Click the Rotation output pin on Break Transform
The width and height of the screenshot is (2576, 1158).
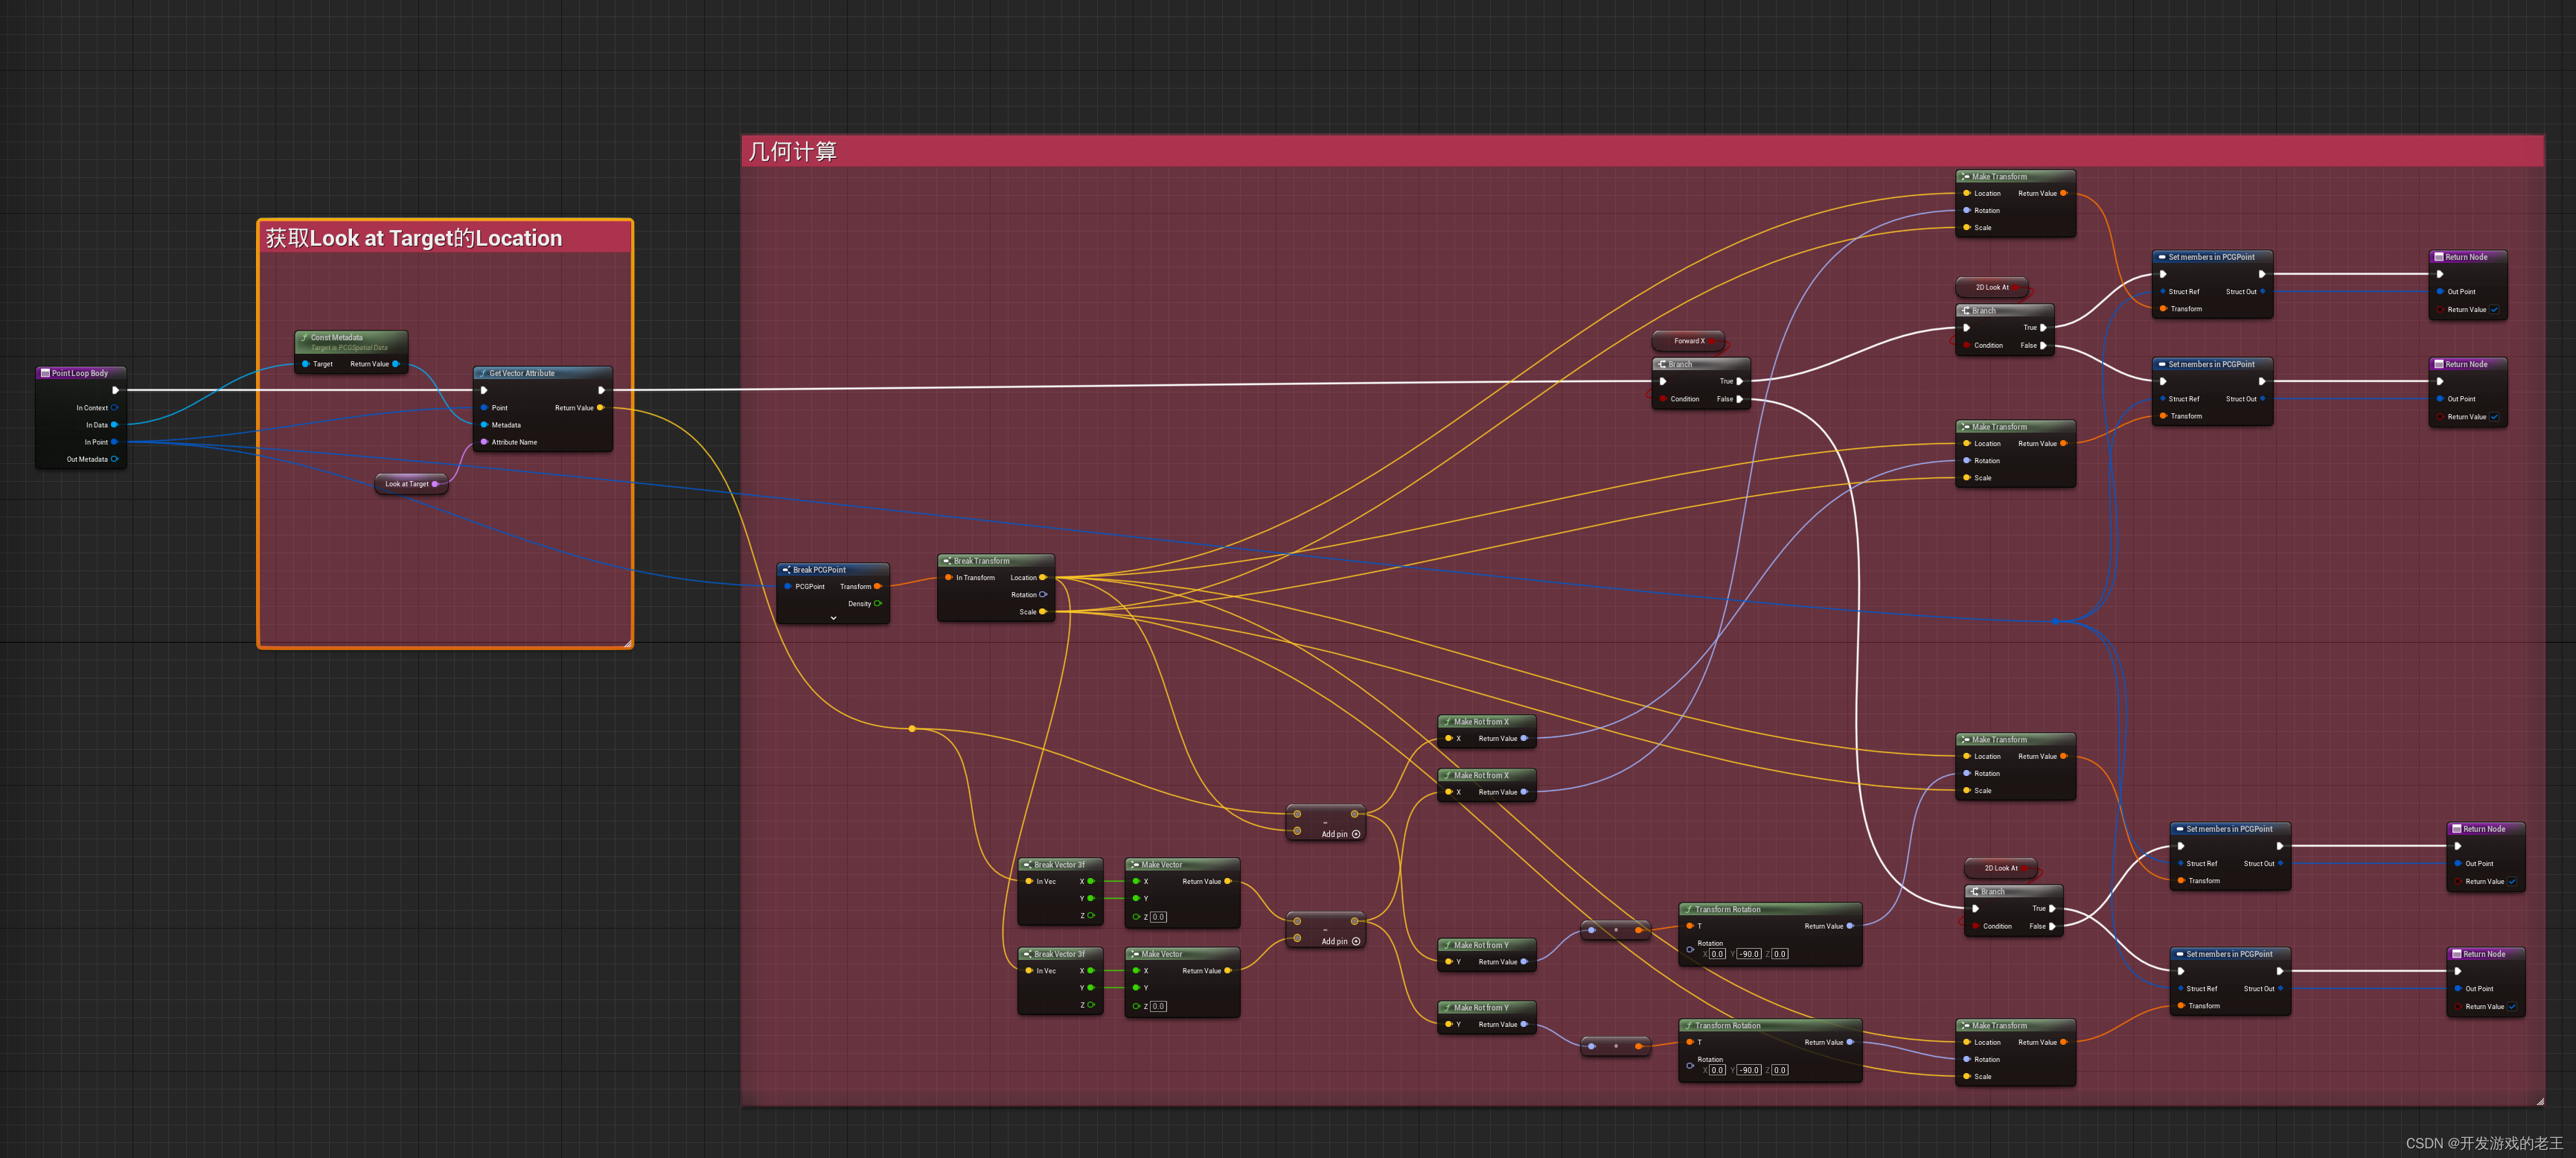(1043, 594)
